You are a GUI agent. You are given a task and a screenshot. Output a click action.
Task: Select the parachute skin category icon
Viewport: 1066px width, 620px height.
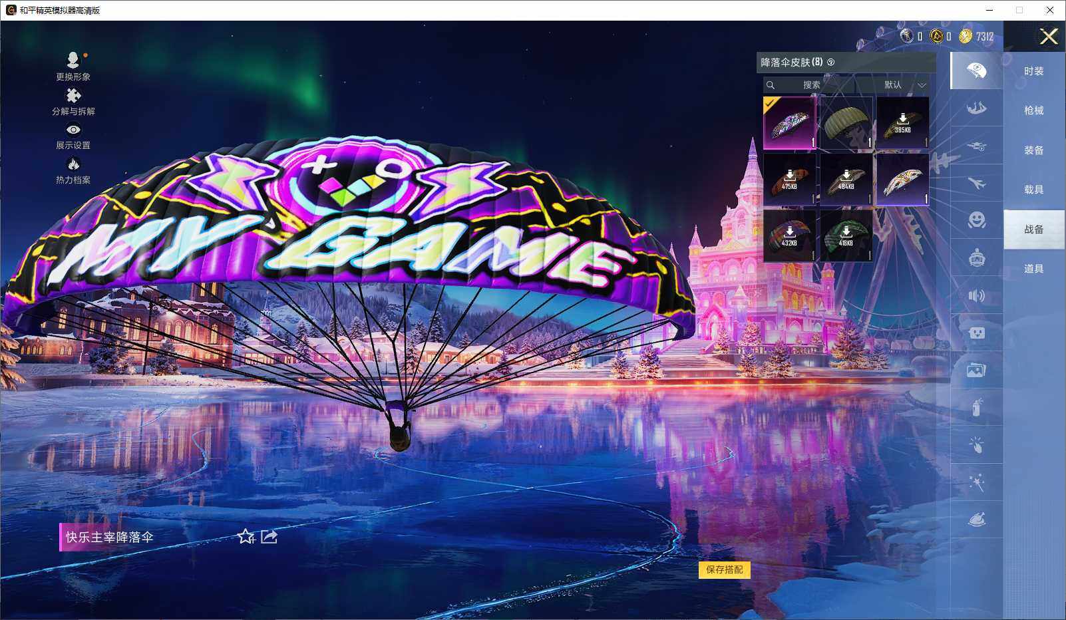pyautogui.click(x=976, y=71)
